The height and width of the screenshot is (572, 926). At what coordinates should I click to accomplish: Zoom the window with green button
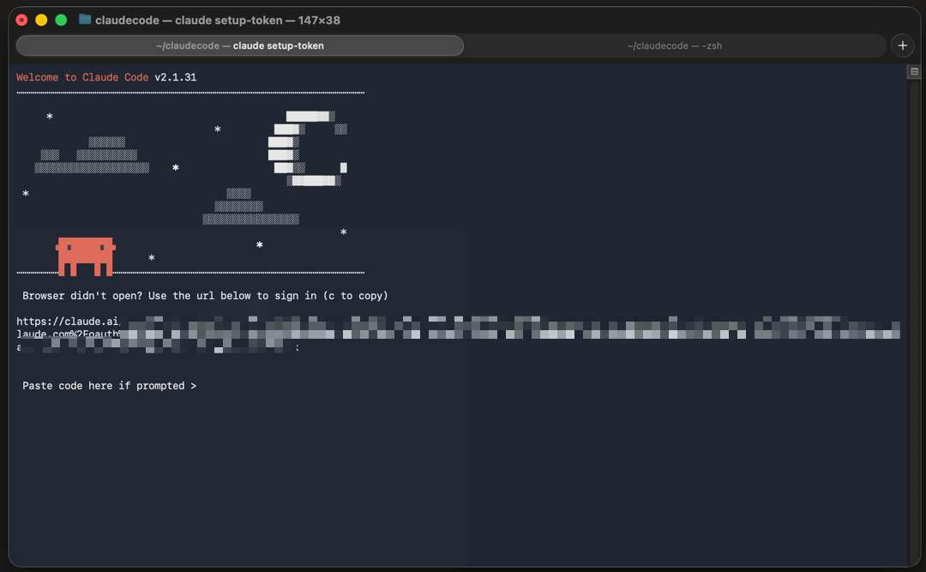(61, 20)
